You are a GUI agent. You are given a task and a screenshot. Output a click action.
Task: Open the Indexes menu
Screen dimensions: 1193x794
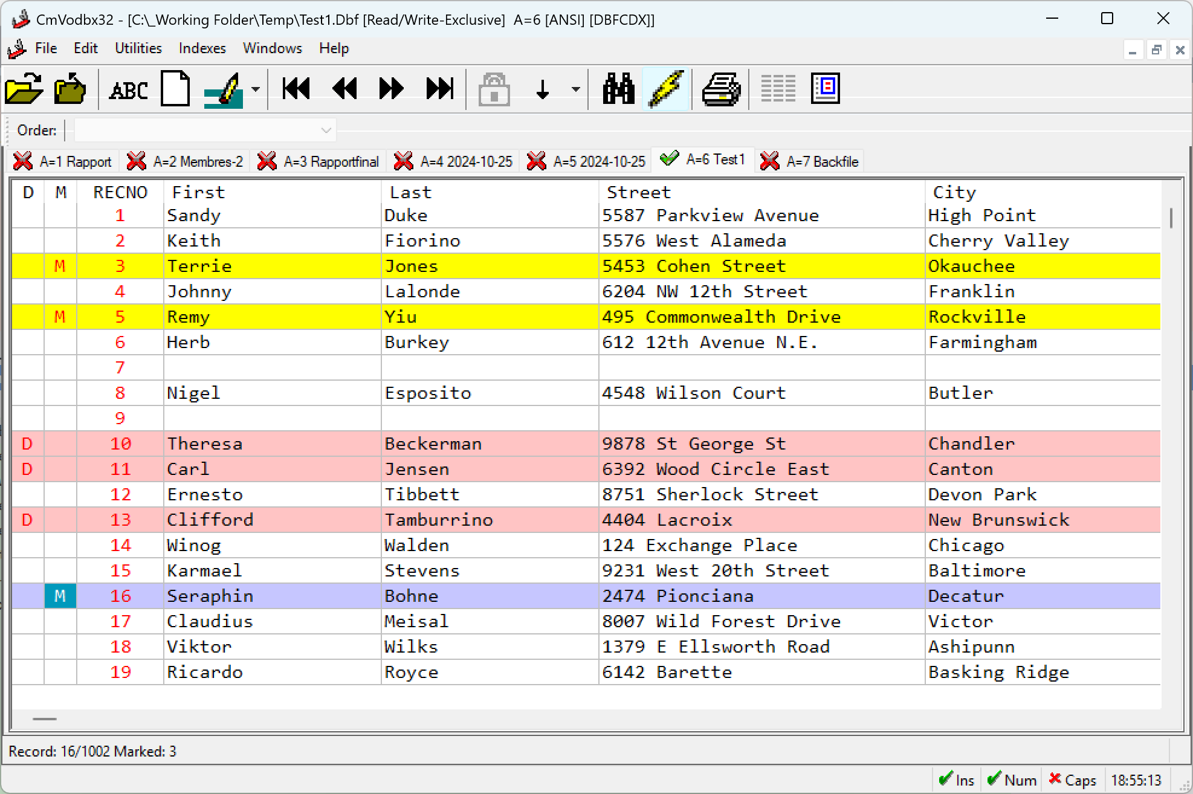point(202,48)
